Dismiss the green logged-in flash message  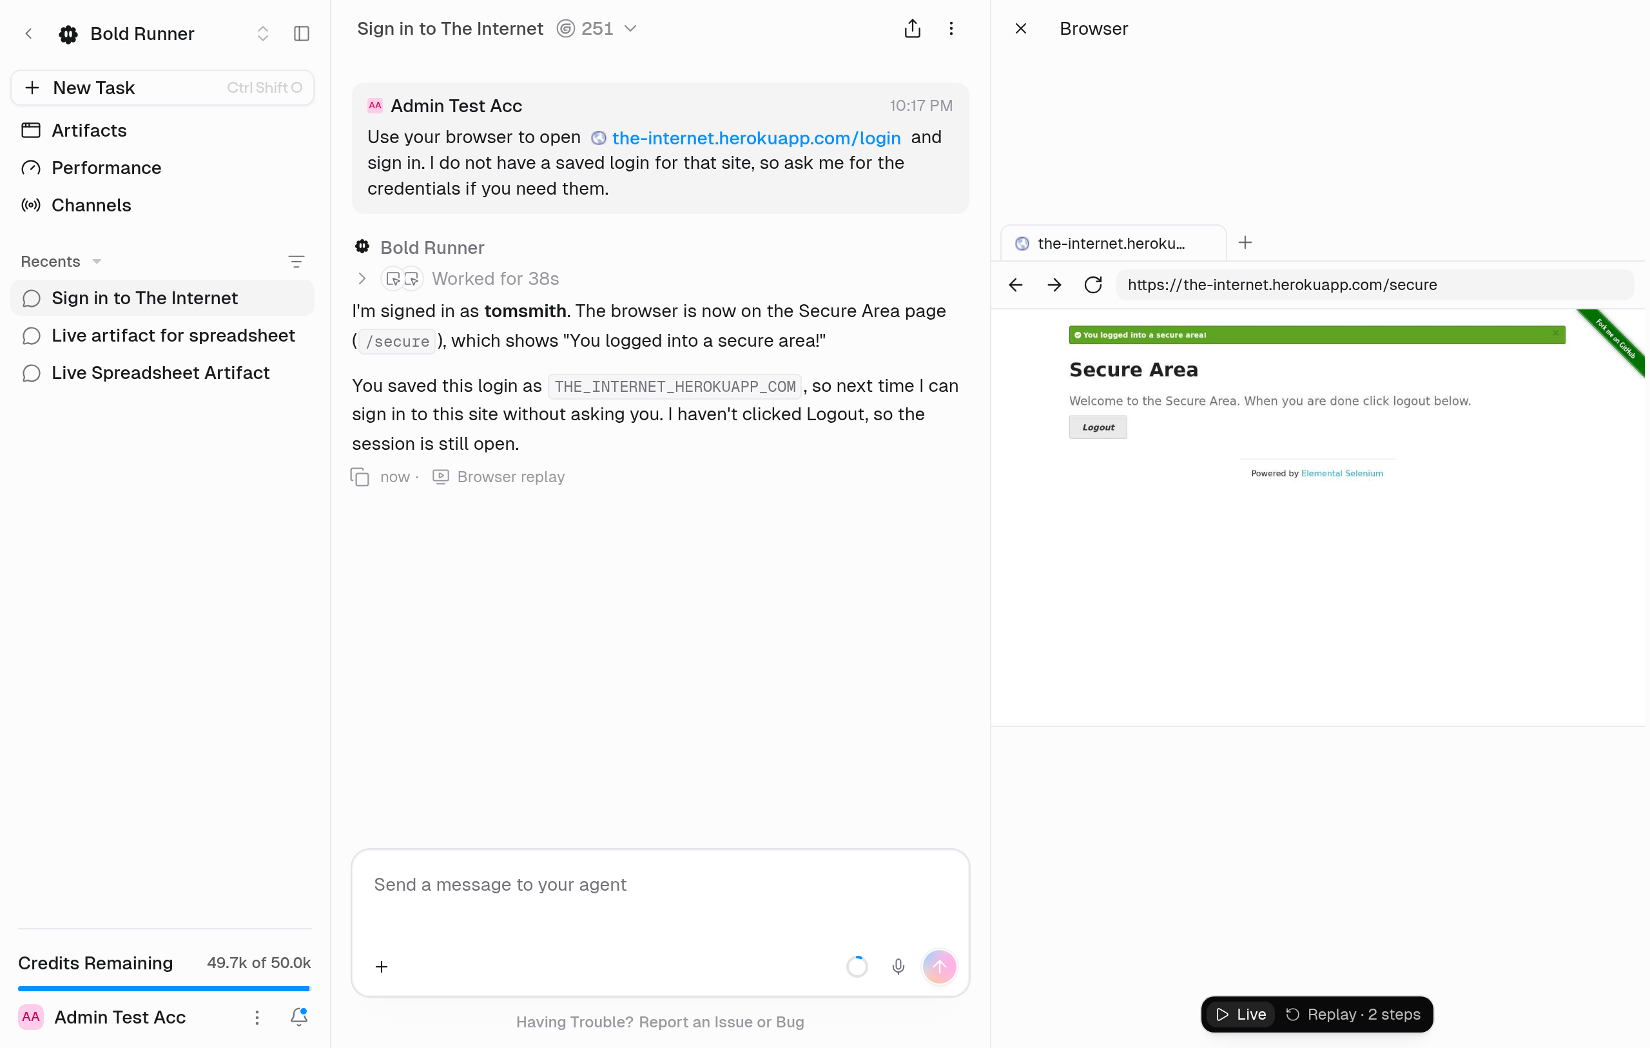pyautogui.click(x=1555, y=334)
